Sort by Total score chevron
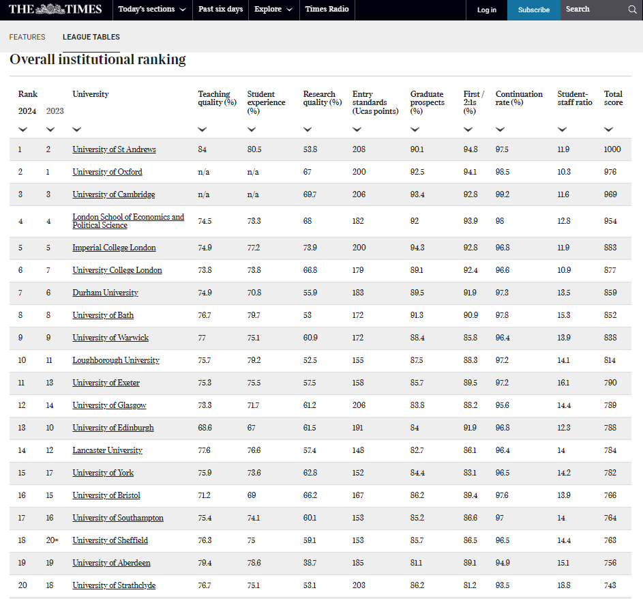 (608, 129)
